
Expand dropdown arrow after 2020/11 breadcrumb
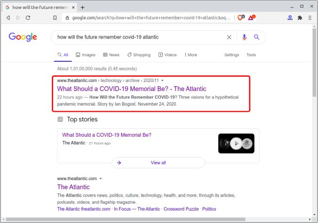coord(162,81)
